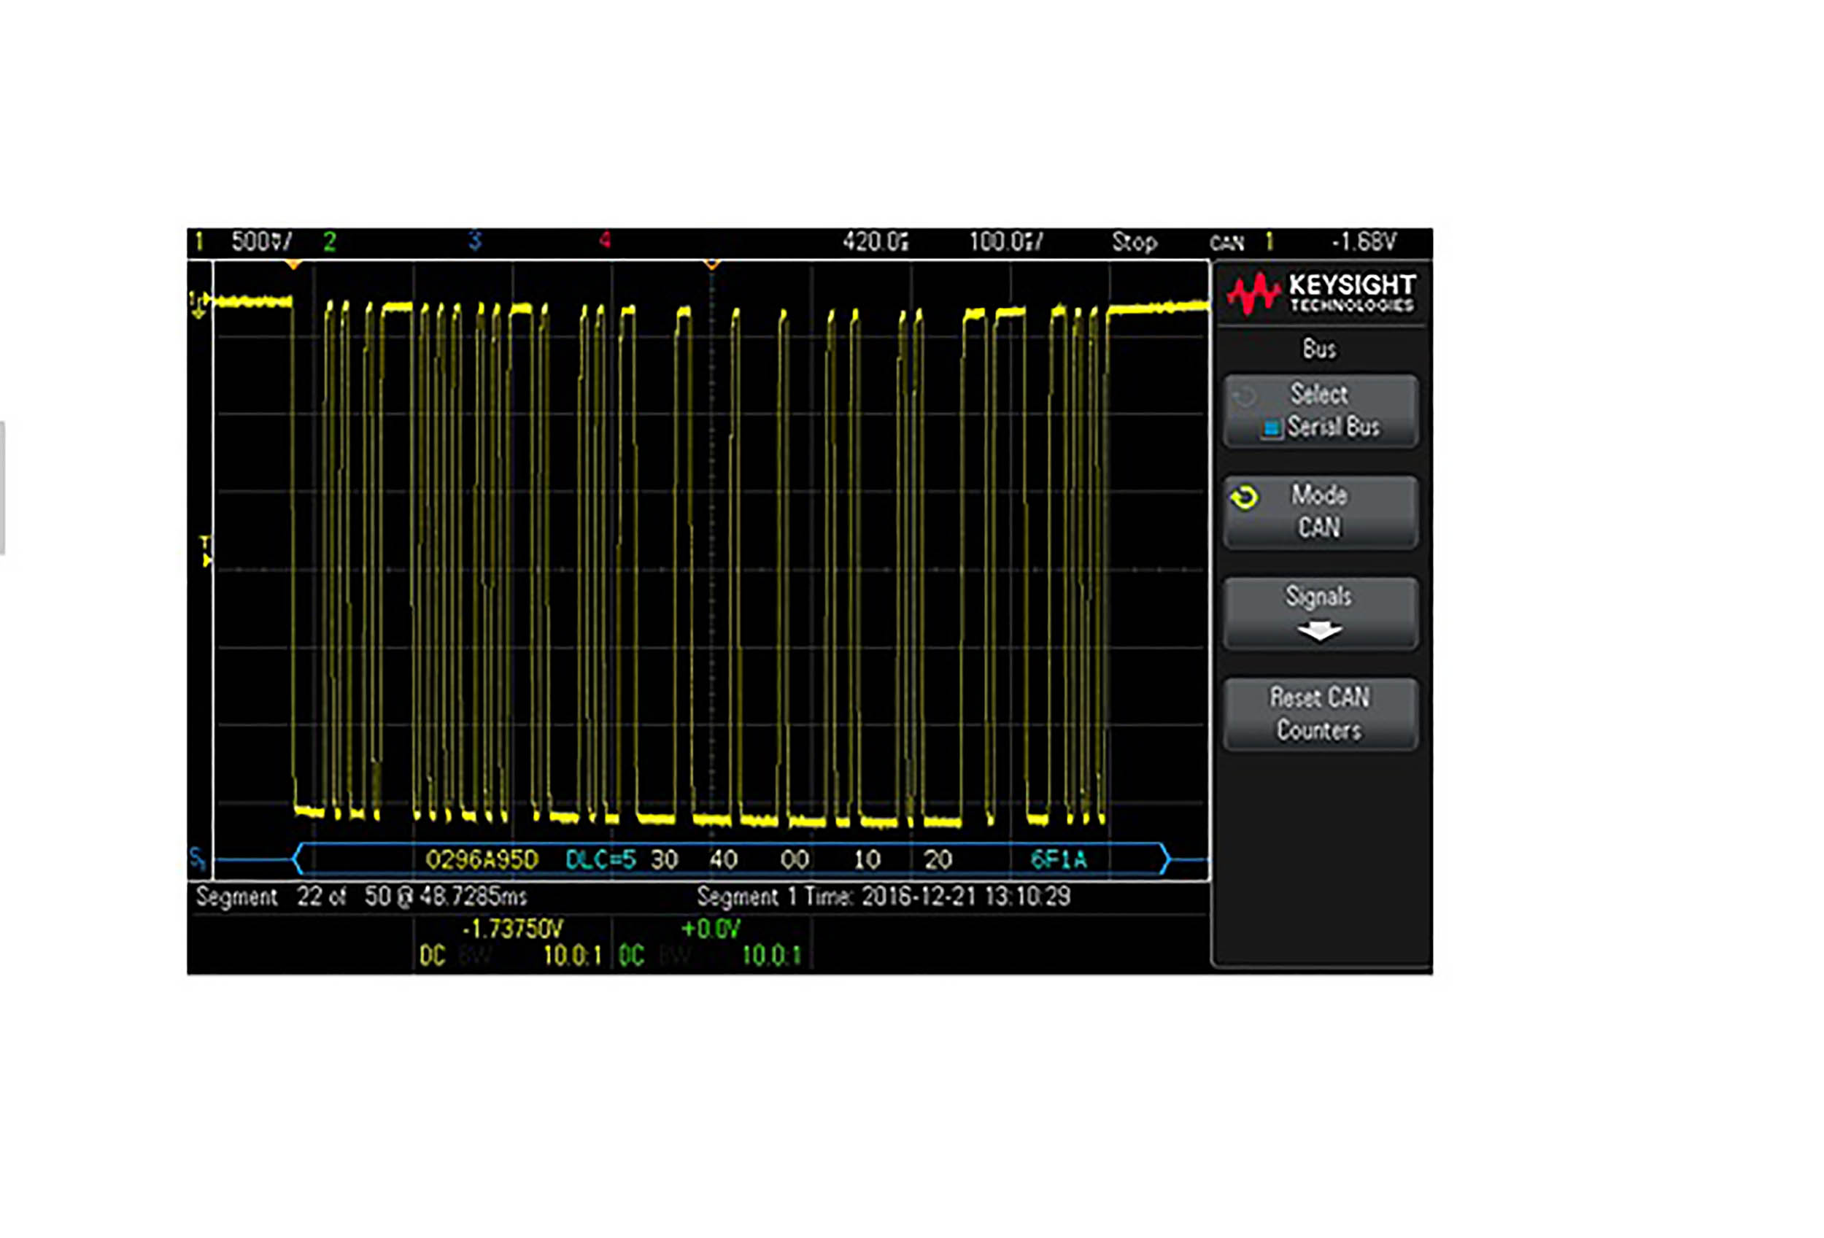The image size is (1824, 1238).
Task: Click the Keysight Technologies logo
Action: (x=1322, y=294)
